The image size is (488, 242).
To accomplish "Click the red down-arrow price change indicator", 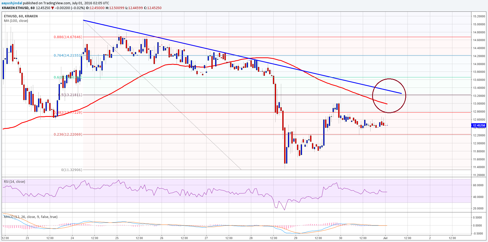I will [53, 8].
